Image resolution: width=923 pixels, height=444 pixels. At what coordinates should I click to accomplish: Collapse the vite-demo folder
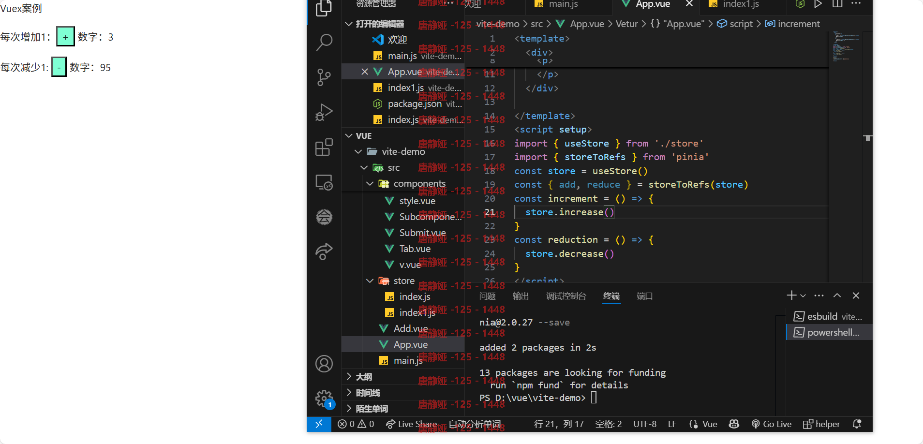[x=403, y=151]
